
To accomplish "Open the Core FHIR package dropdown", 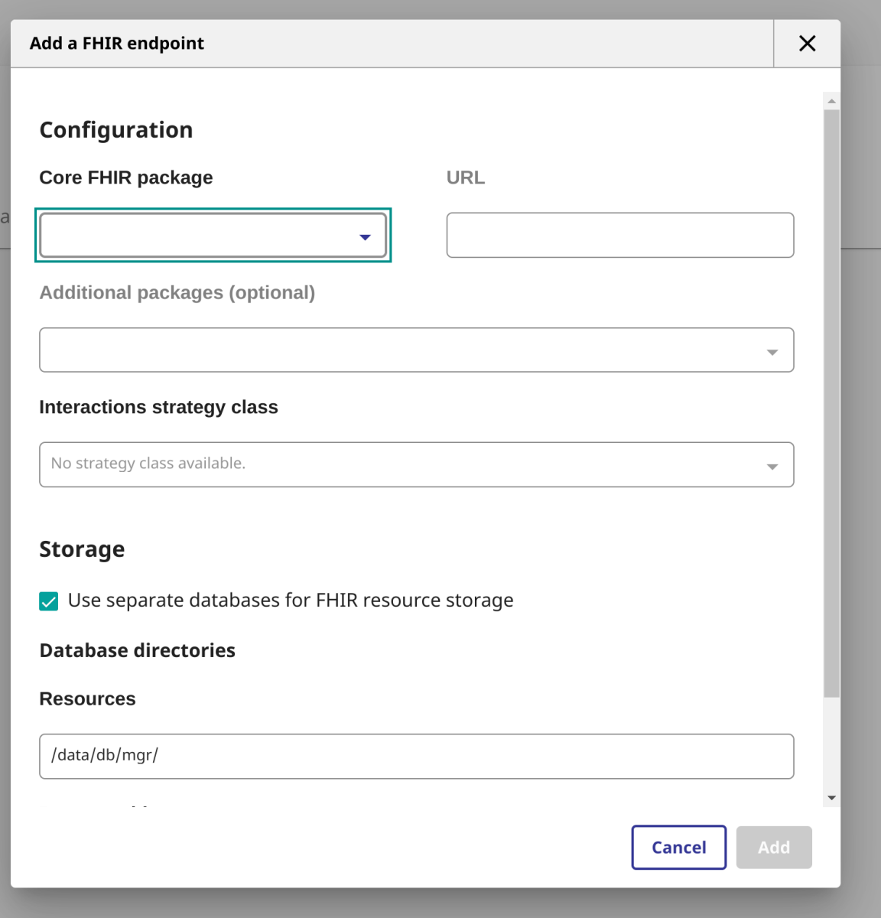I will point(213,235).
